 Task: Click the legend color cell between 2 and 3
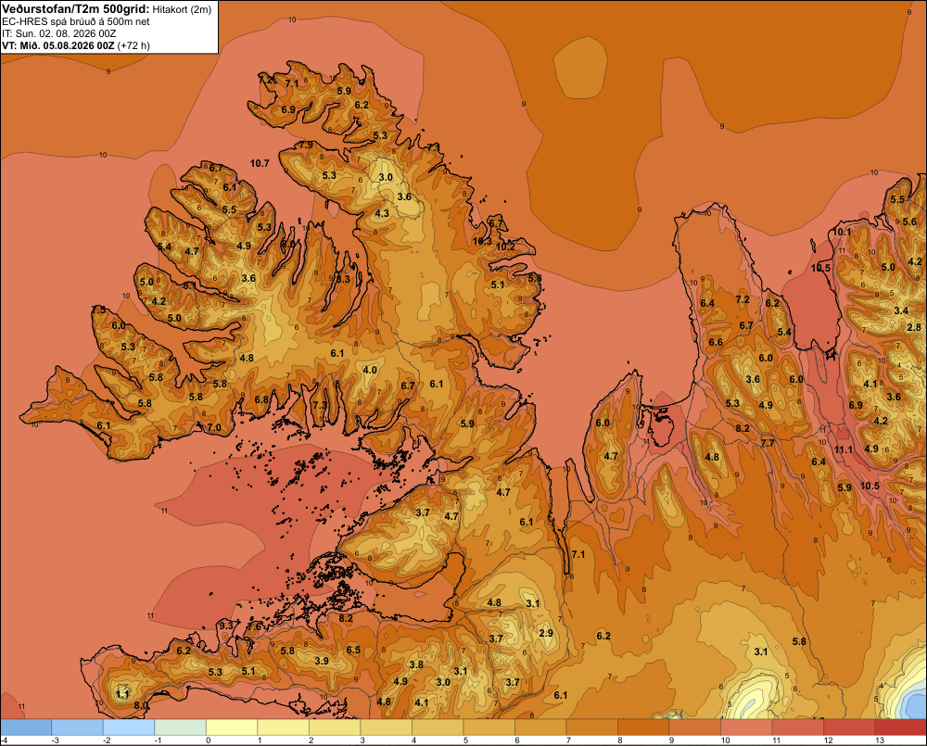tap(335, 727)
